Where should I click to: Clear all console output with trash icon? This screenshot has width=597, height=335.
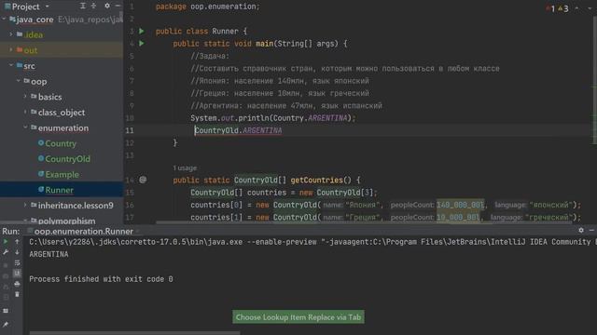(x=17, y=294)
